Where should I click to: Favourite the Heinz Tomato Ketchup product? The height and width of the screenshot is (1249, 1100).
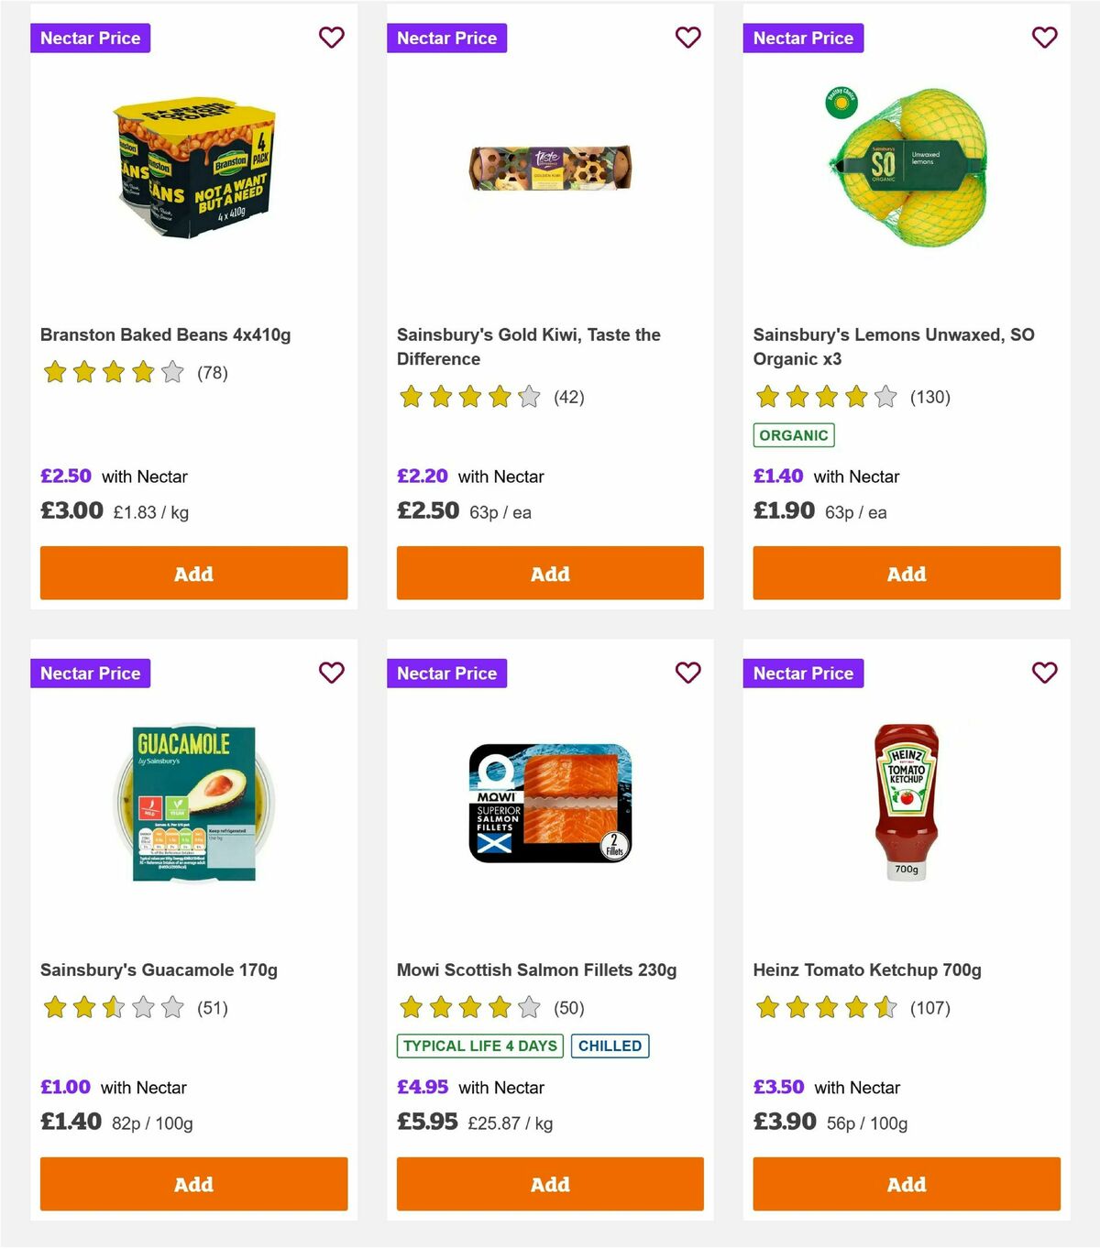[x=1044, y=673]
